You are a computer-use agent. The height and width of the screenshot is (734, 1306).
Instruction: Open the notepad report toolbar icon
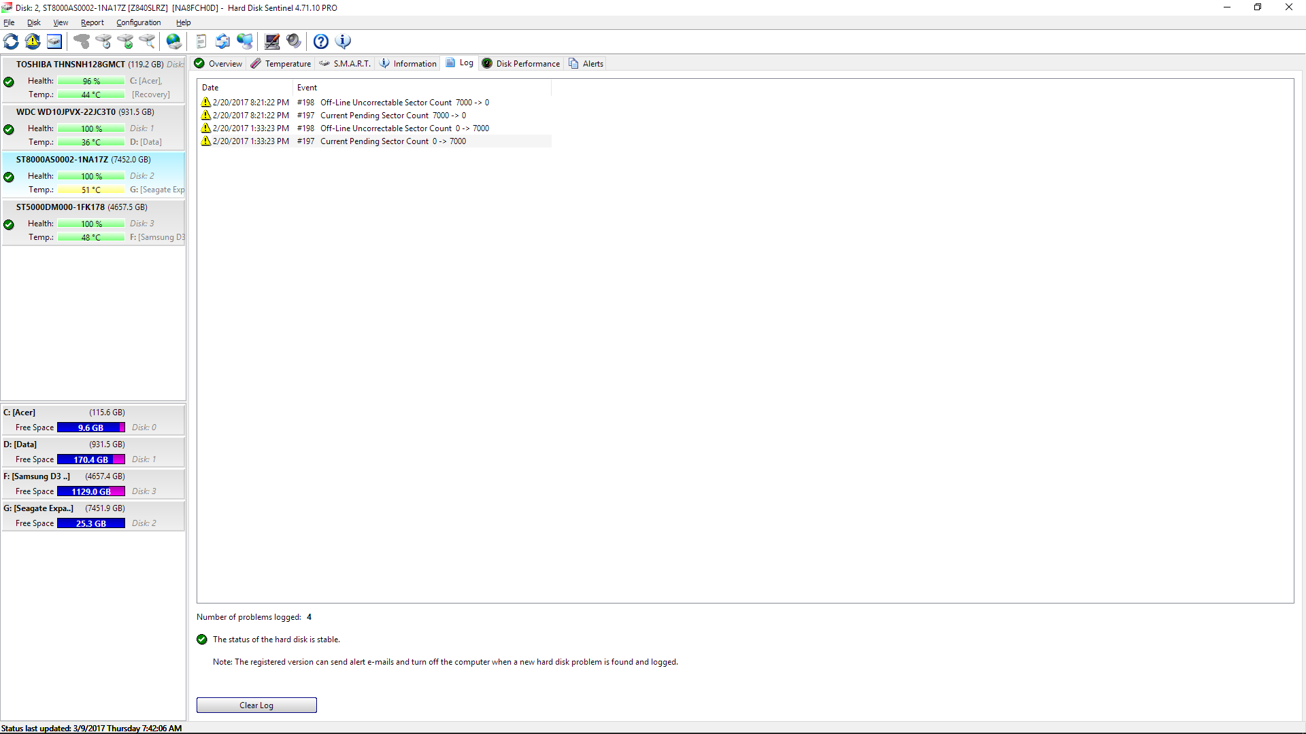click(x=201, y=41)
